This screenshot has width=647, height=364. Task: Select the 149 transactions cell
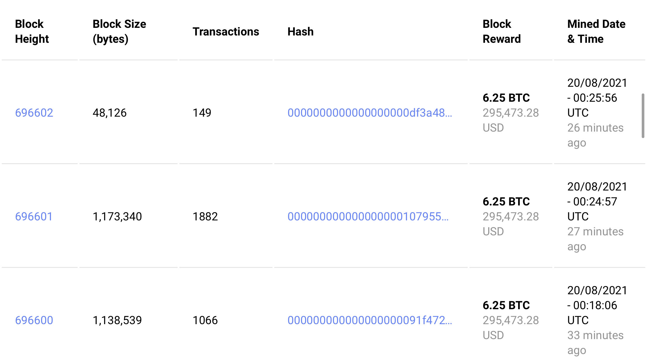click(x=202, y=113)
